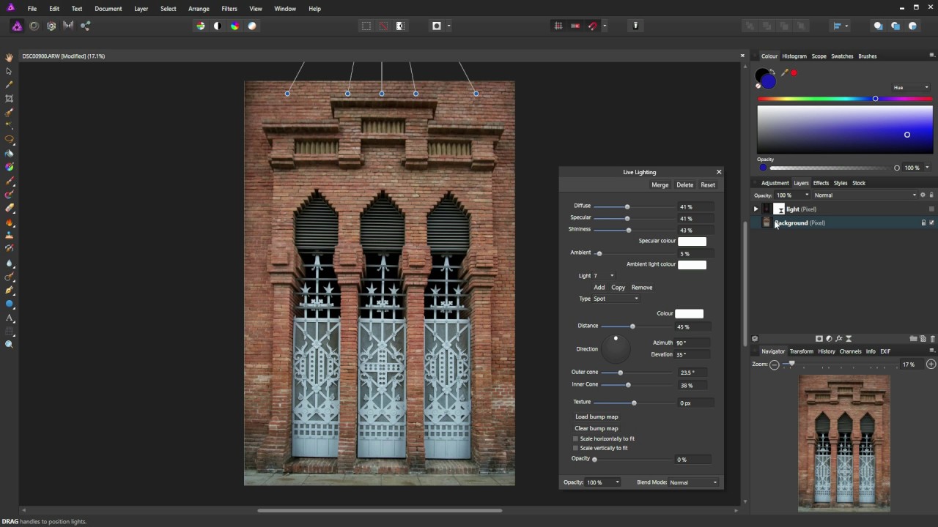The image size is (938, 527).
Task: Switch to the Channels tab
Action: [x=850, y=351]
